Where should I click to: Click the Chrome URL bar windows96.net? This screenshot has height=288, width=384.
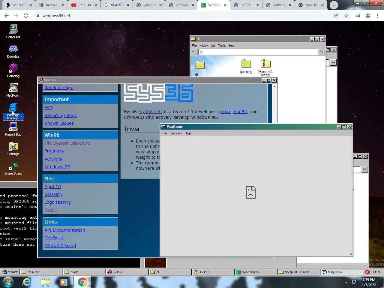(56, 16)
